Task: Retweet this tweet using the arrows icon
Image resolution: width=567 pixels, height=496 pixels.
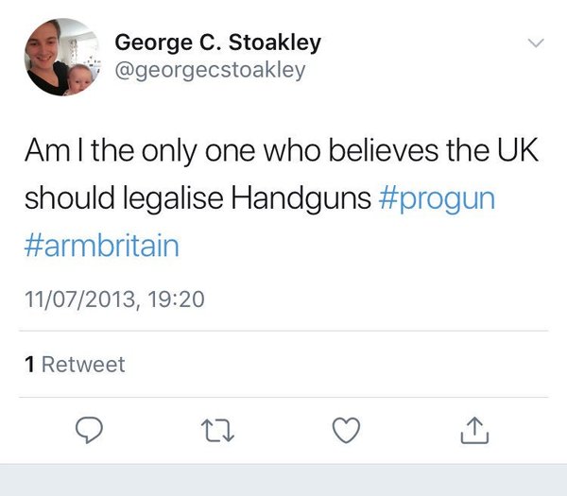Action: point(218,431)
